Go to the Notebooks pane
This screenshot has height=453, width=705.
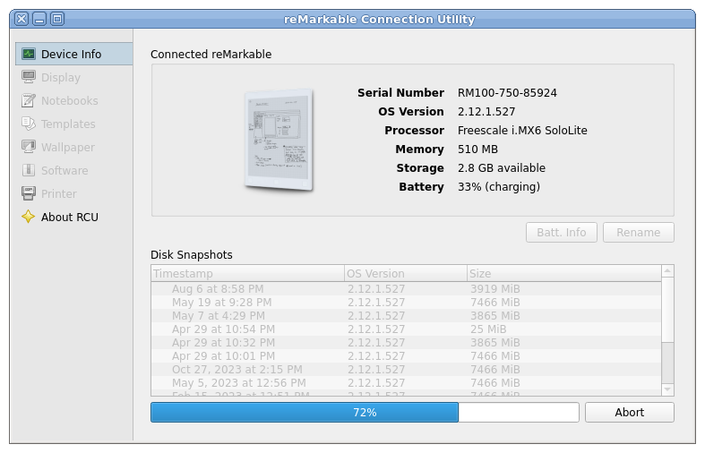[74, 100]
